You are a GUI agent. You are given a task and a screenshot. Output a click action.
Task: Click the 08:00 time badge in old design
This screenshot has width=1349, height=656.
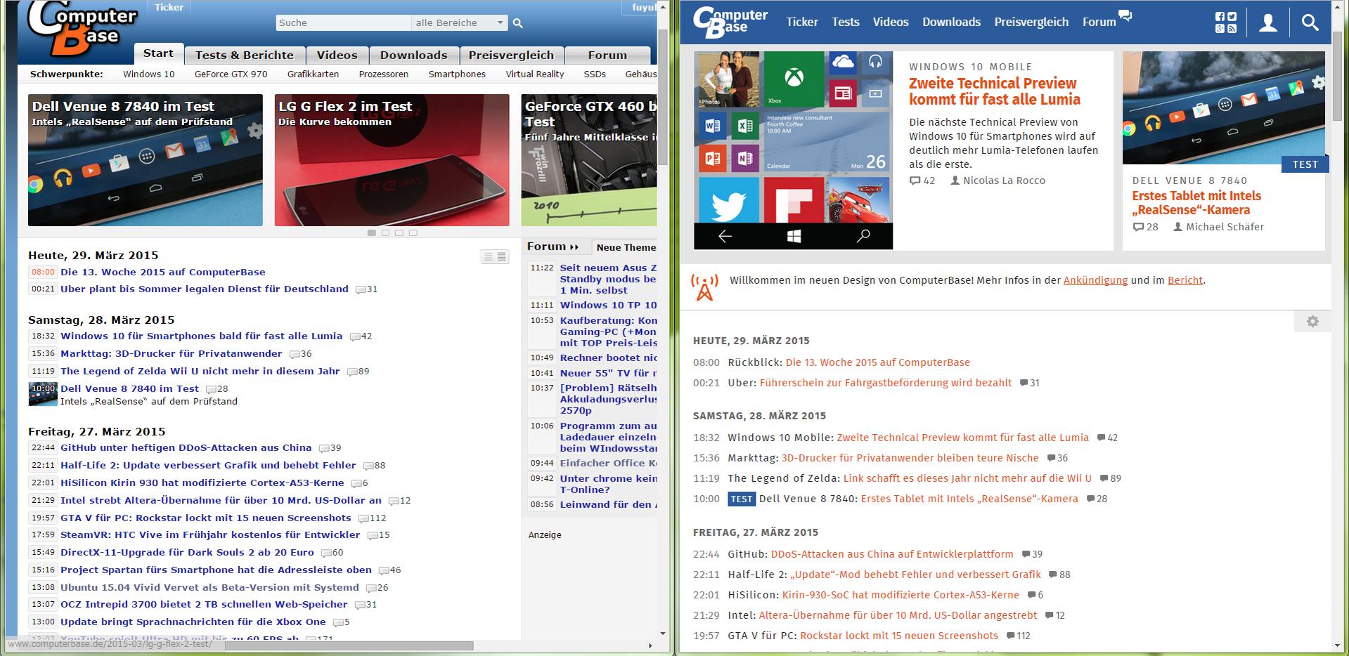tap(43, 273)
